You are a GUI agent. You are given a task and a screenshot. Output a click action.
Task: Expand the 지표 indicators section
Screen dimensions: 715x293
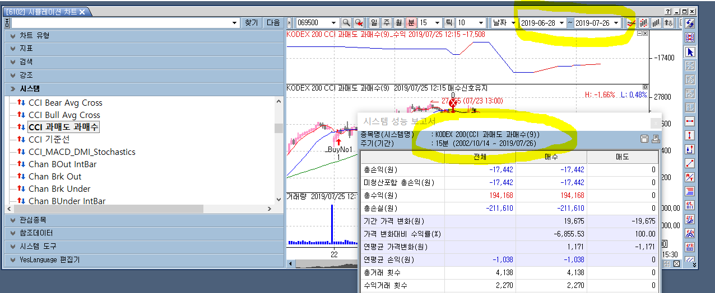pos(26,49)
